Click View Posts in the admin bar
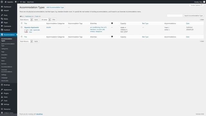The width and height of the screenshot is (206, 116). (x=30, y=2)
